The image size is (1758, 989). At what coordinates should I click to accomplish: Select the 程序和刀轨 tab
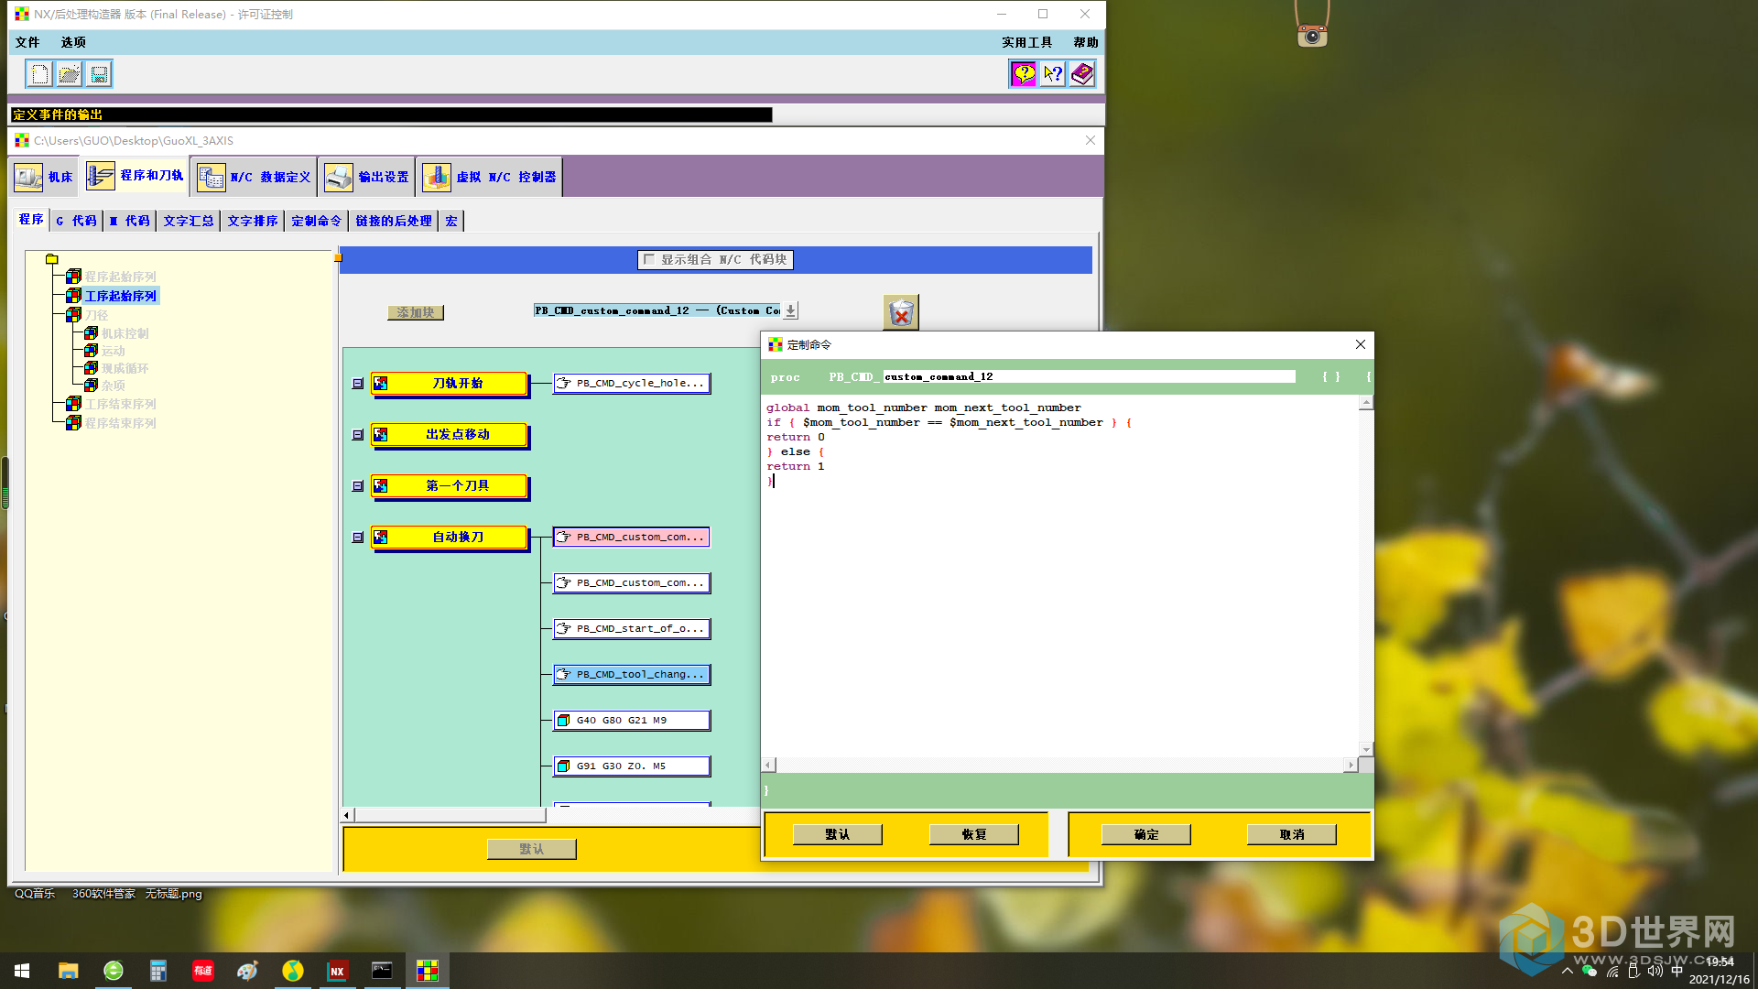pyautogui.click(x=136, y=176)
